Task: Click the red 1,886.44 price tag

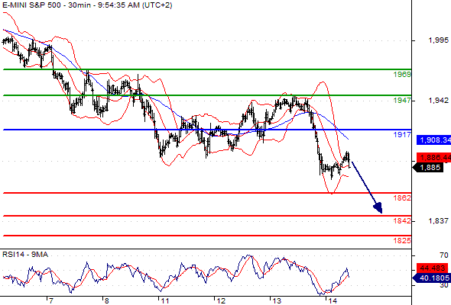Action: click(434, 158)
